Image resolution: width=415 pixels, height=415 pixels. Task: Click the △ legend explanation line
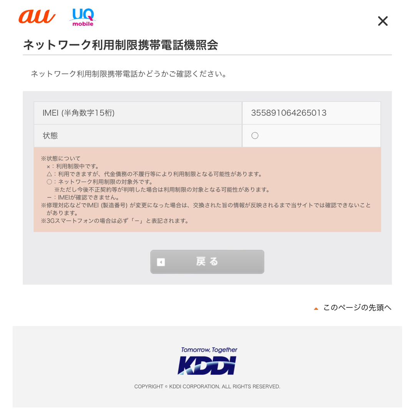(x=154, y=174)
